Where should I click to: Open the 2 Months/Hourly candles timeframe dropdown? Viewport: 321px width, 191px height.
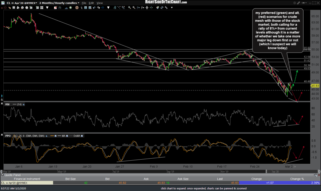pyautogui.click(x=60, y=3)
